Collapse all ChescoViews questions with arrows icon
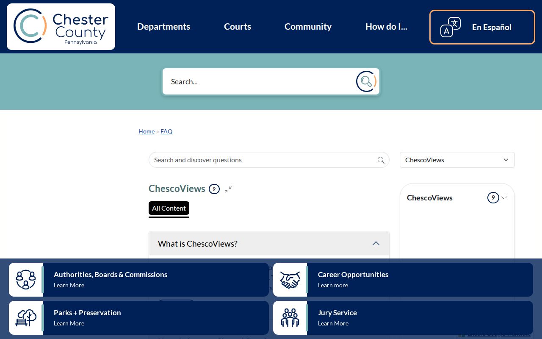 point(228,189)
